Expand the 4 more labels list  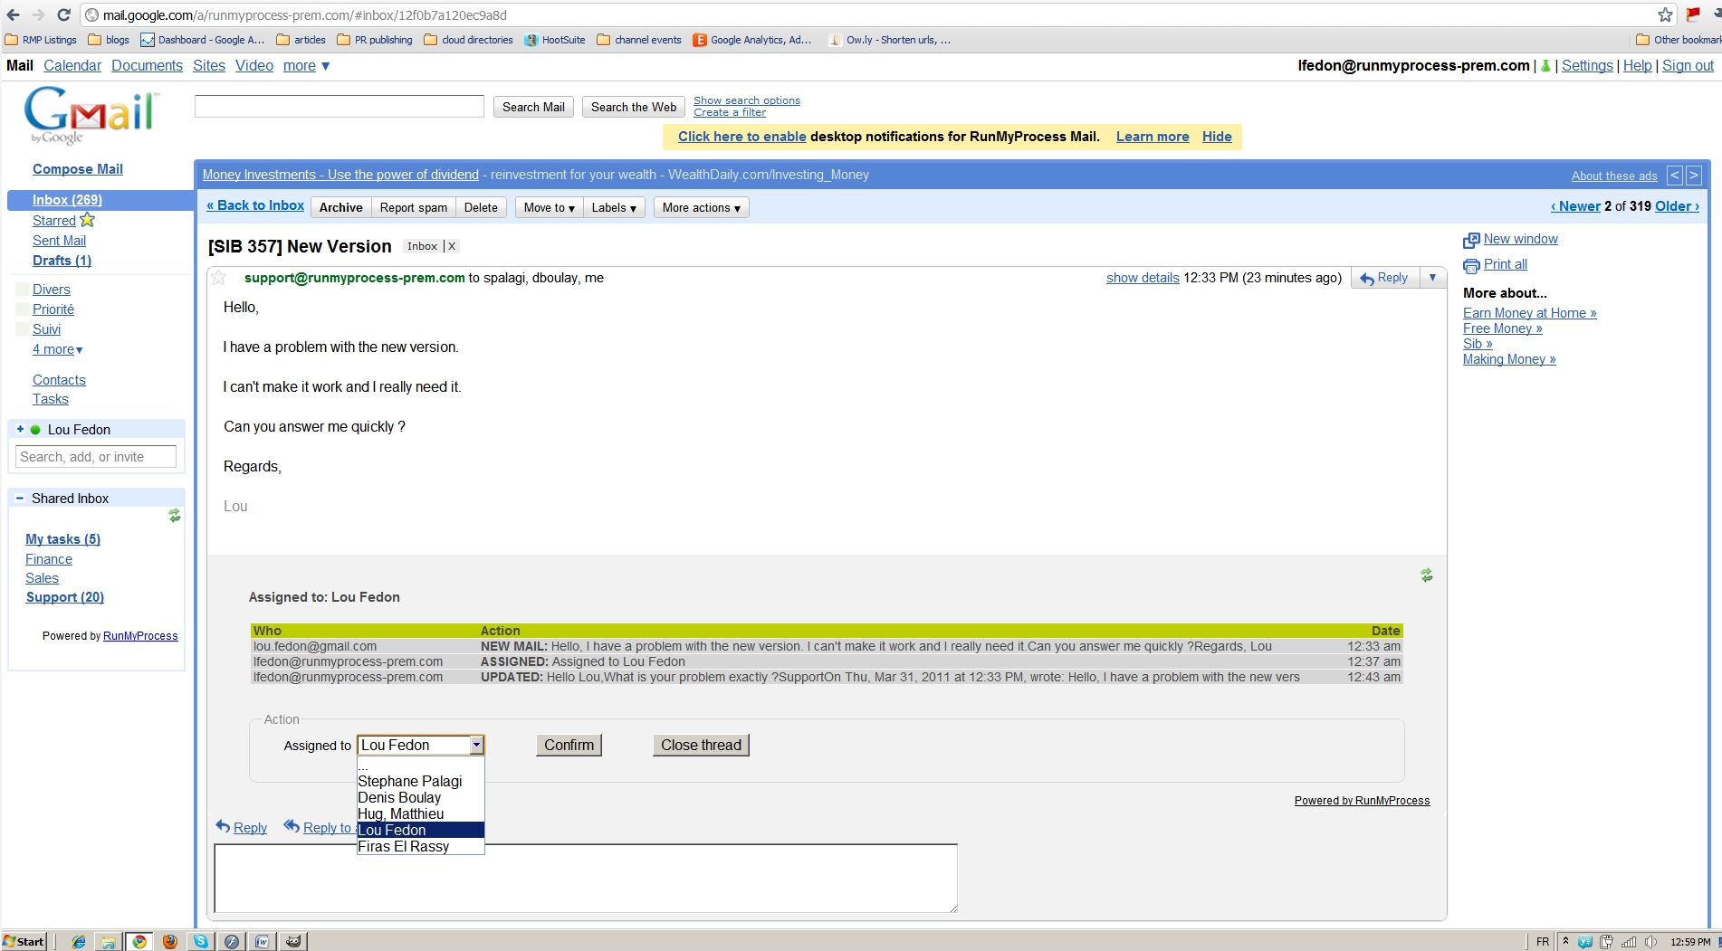click(58, 349)
